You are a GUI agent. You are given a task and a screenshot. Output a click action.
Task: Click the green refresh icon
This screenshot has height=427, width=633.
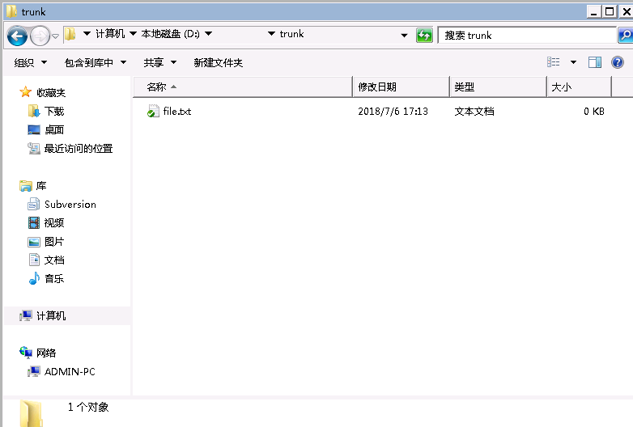click(424, 36)
